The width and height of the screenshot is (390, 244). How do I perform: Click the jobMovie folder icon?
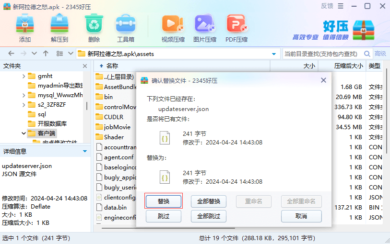tap(99, 127)
